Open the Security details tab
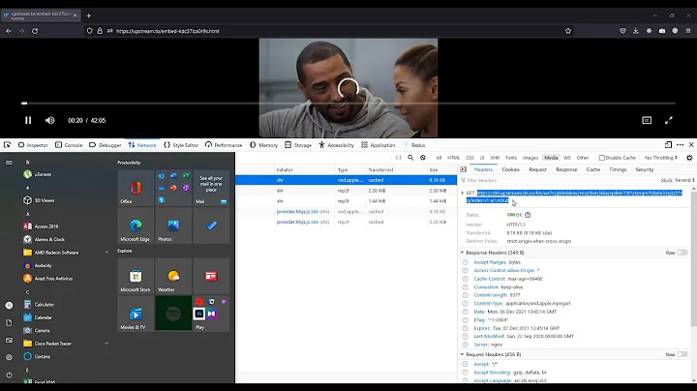The width and height of the screenshot is (697, 391). point(644,169)
